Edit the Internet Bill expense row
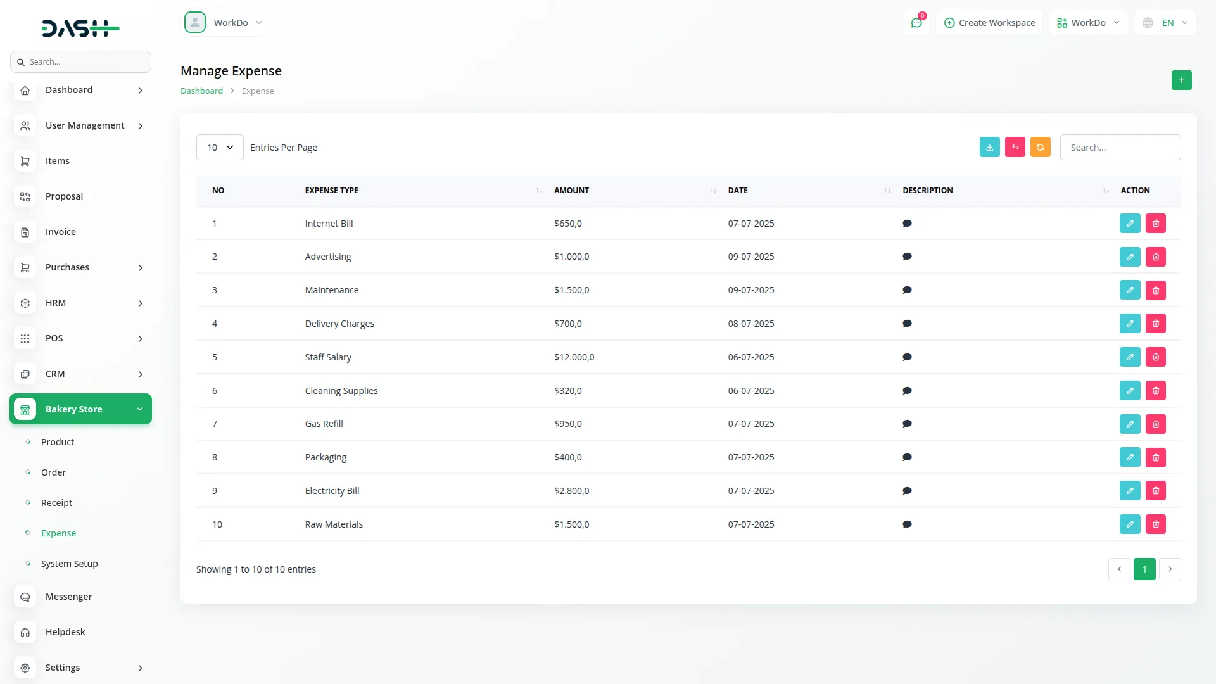The width and height of the screenshot is (1216, 684). point(1129,224)
